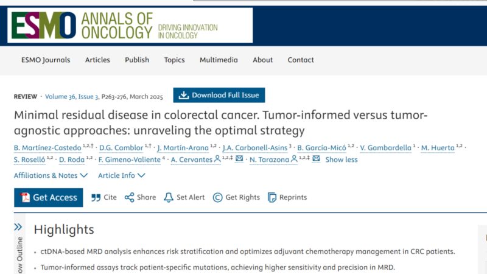Image resolution: width=487 pixels, height=274 pixels.
Task: Click the Share network icon
Action: point(129,197)
